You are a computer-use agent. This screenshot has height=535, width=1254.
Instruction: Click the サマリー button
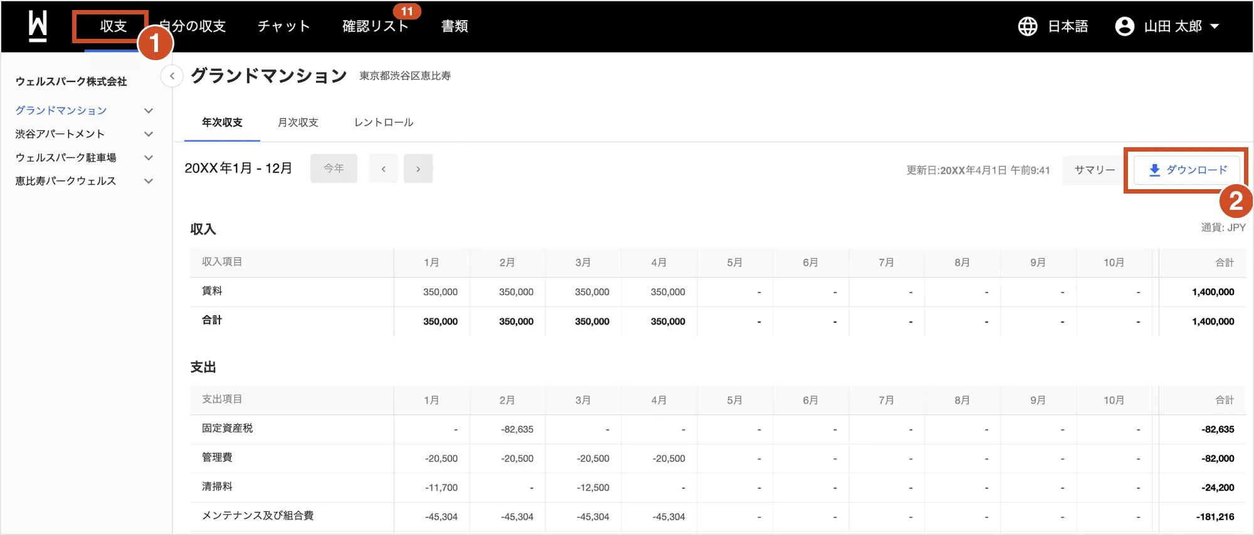(x=1095, y=170)
